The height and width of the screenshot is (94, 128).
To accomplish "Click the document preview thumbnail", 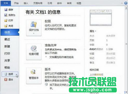I will 101,18.
